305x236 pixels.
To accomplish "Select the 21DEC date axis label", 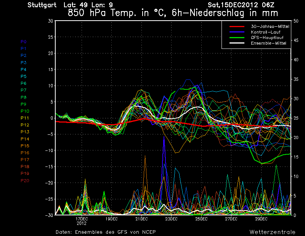I will click(x=141, y=219).
